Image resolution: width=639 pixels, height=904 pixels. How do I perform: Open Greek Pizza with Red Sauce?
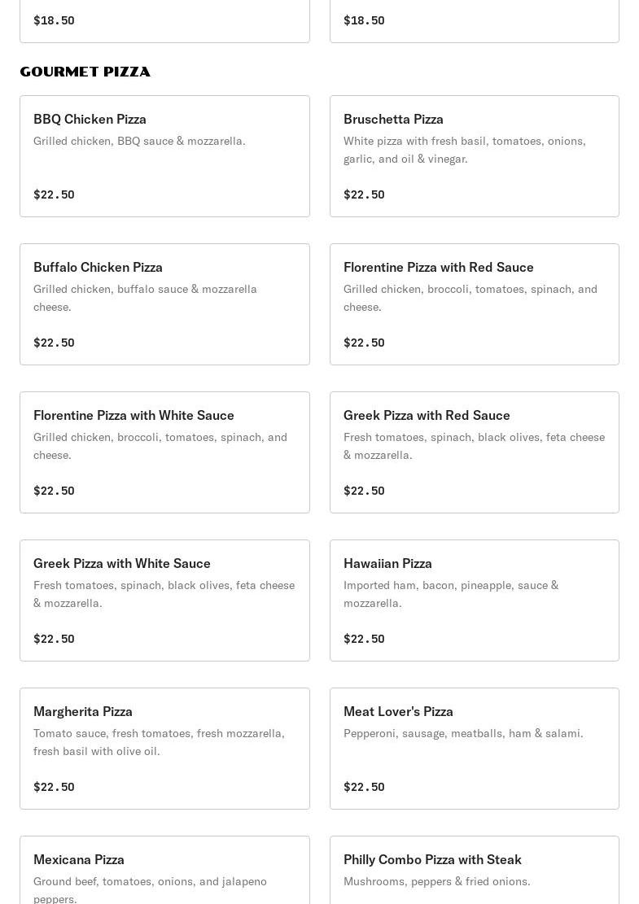pyautogui.click(x=474, y=452)
